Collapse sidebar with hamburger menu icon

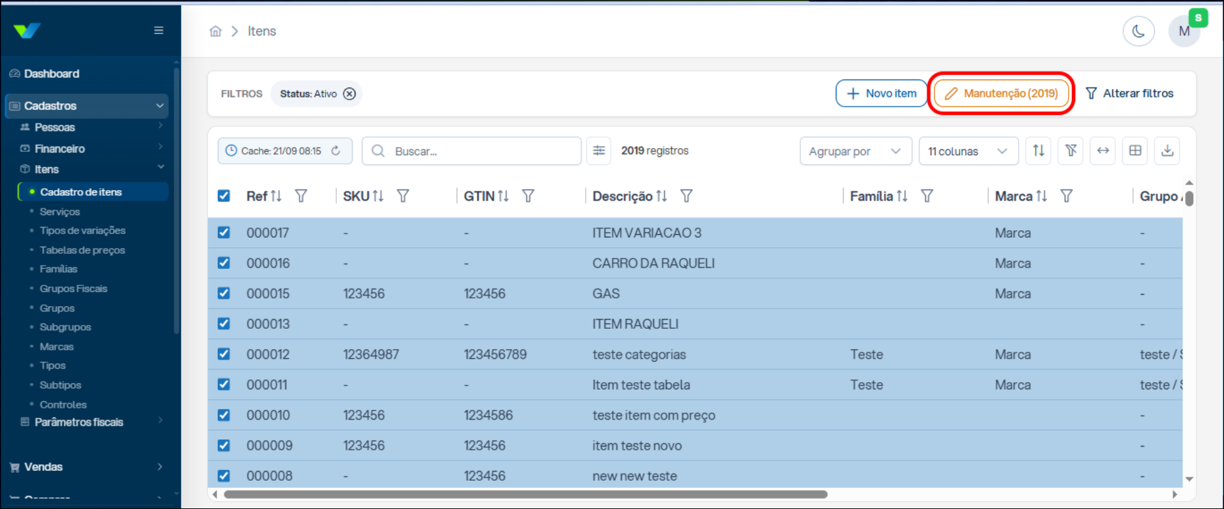click(x=159, y=30)
